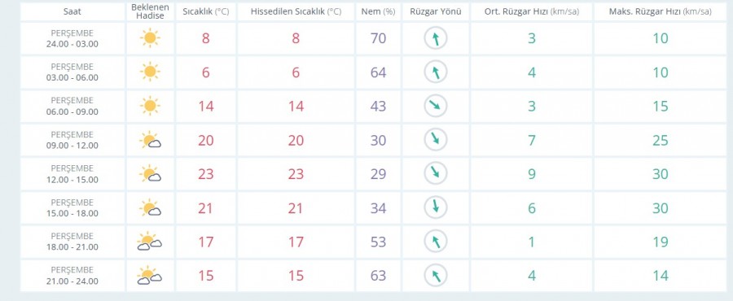Click the cloudy icon for 18.00 - 21.00

150,242
